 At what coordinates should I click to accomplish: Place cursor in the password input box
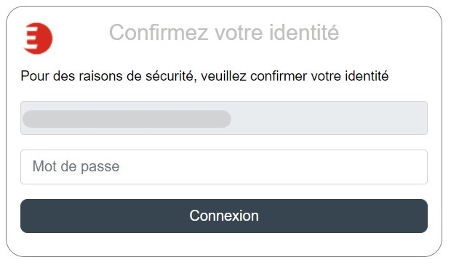point(224,167)
